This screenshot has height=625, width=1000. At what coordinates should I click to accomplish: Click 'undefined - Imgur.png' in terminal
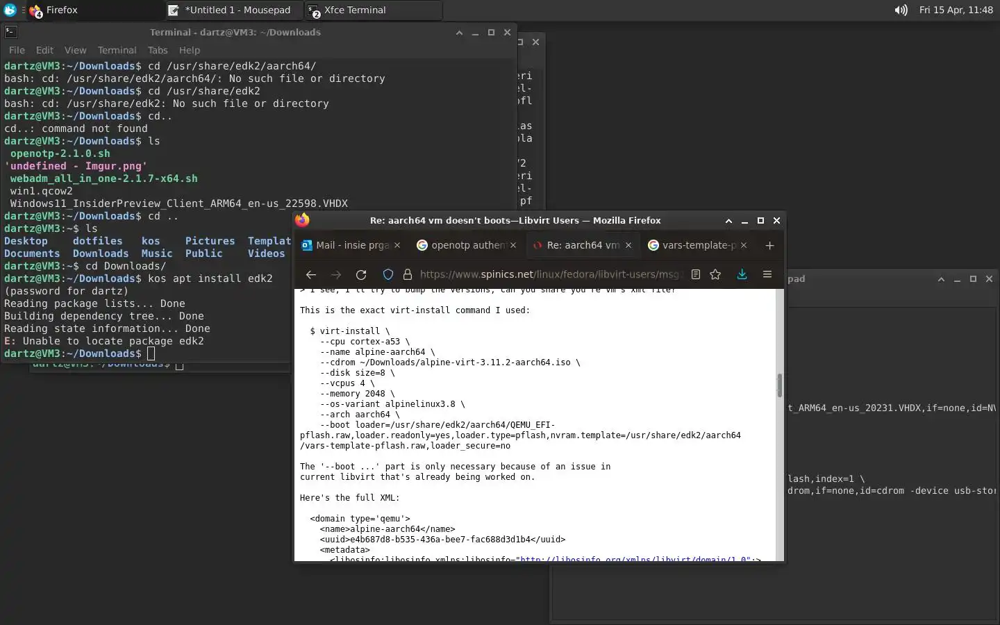[x=76, y=166]
